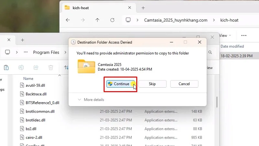Click forward arrow in the kich-hoat window
Screen dimensions: 259x146
point(83,20)
